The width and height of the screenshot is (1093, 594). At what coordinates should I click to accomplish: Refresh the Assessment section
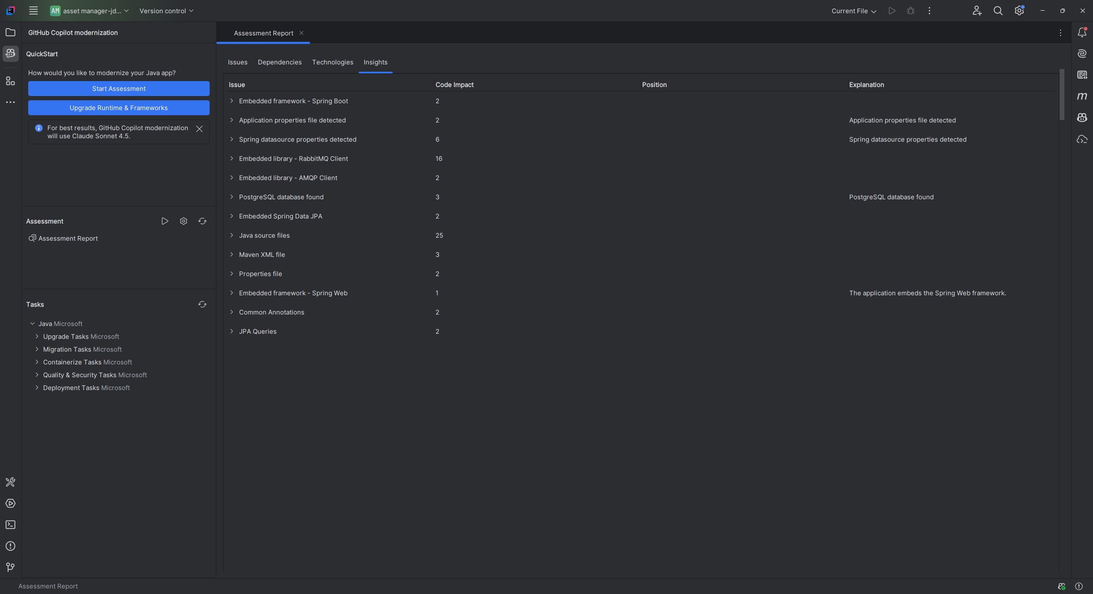(x=202, y=221)
